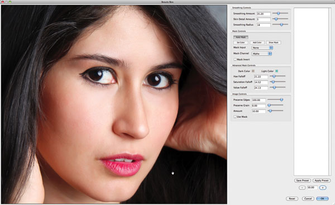Check the Use Mask checkbox
Screen dimensions: 335x205
pyautogui.click(x=235, y=117)
